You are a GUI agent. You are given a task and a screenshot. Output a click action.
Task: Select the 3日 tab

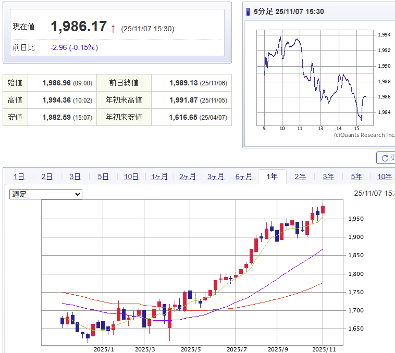tap(75, 176)
